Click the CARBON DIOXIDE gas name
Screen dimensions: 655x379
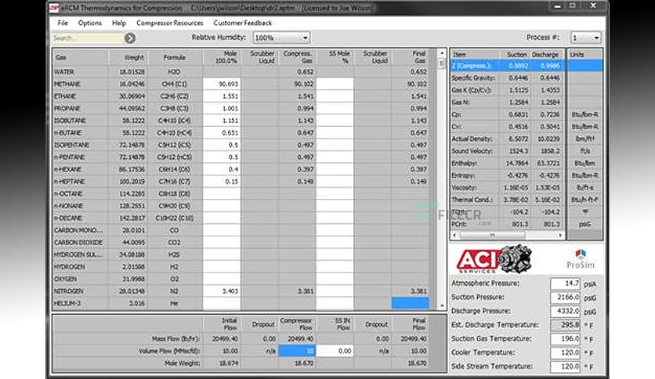78,243
